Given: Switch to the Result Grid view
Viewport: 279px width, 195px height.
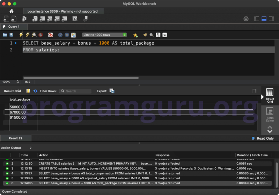Looking at the screenshot, I should (270, 95).
